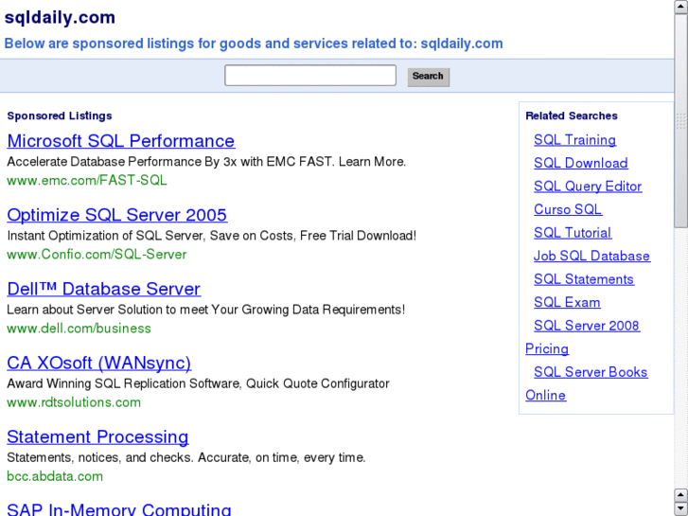Open the Optimize SQL Server 2005 listing
Screen dimensions: 688x516
click(116, 215)
